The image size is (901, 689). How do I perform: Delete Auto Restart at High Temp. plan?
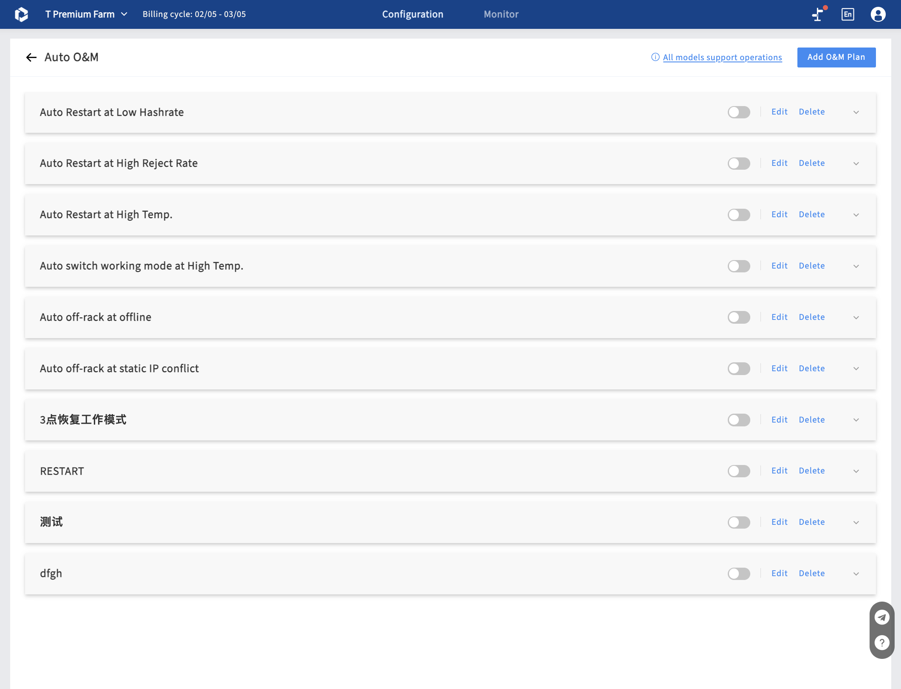pos(811,214)
